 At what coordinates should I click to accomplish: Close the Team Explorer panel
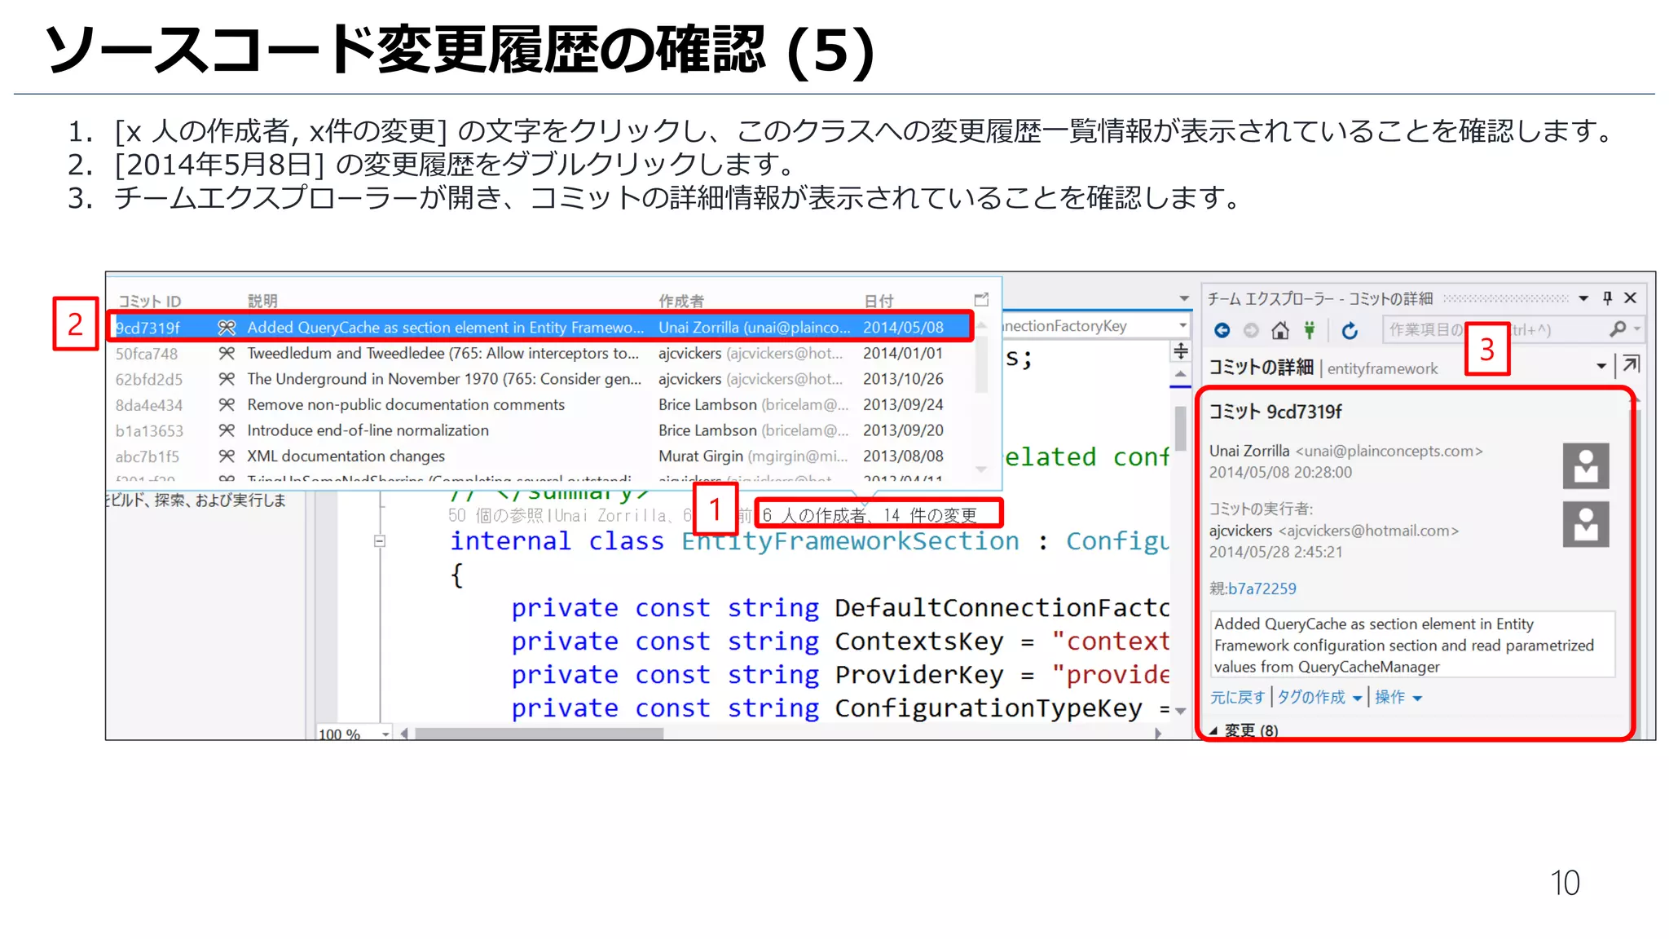[x=1631, y=298]
